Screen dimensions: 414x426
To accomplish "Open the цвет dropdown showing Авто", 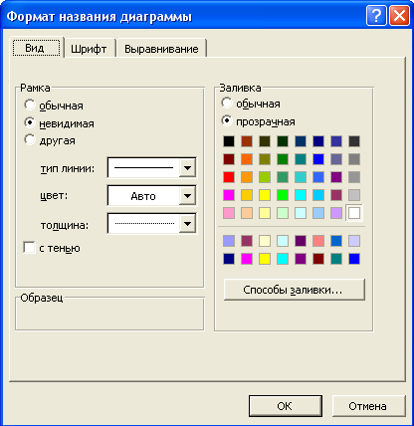I will [x=187, y=196].
